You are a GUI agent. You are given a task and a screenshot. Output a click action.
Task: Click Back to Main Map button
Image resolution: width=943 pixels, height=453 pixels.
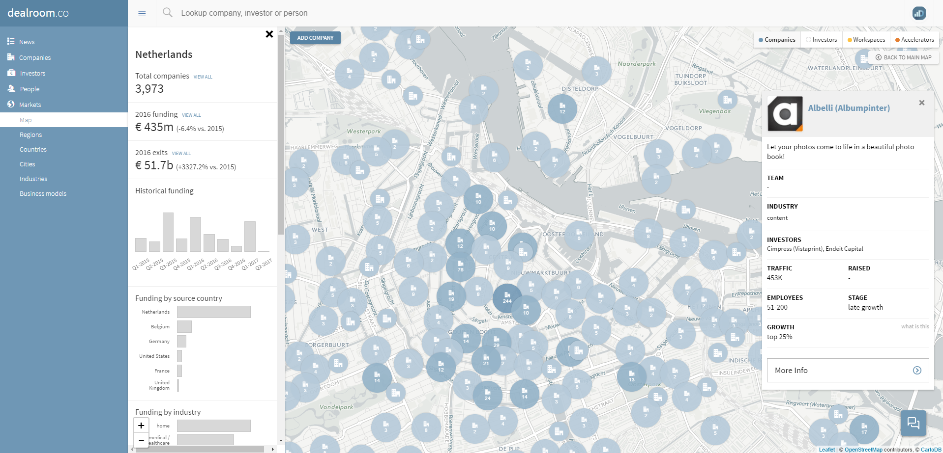click(x=903, y=57)
